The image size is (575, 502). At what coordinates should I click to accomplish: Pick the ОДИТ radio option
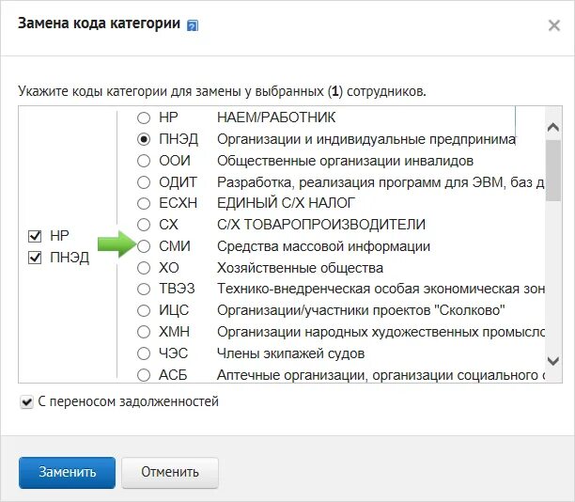tap(144, 182)
